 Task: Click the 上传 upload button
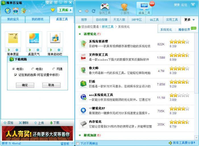tap(39, 123)
